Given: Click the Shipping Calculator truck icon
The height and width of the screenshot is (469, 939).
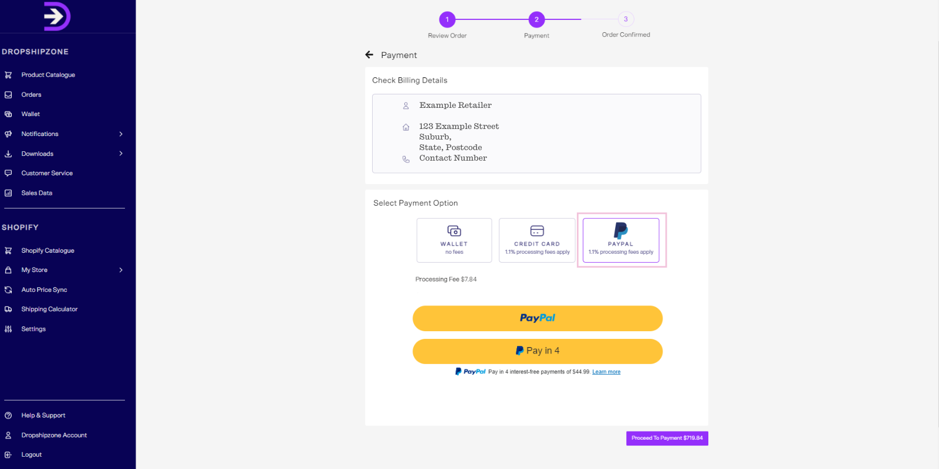Looking at the screenshot, I should 8,309.
